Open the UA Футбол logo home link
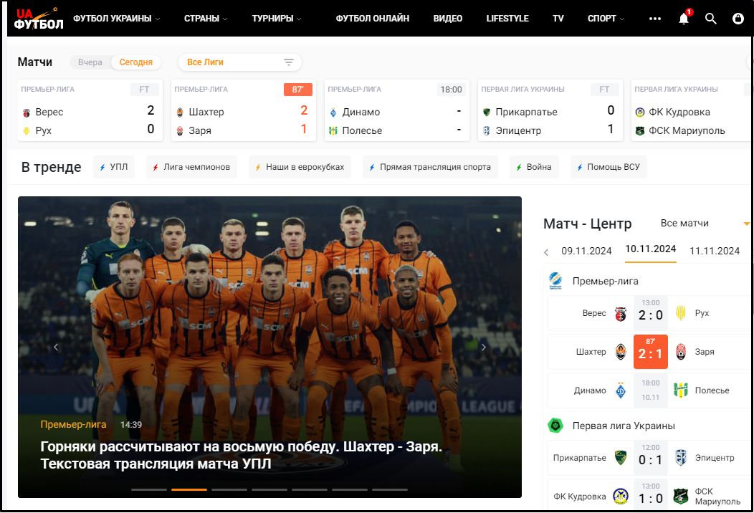Screen dimensions: 754x513 [39, 18]
